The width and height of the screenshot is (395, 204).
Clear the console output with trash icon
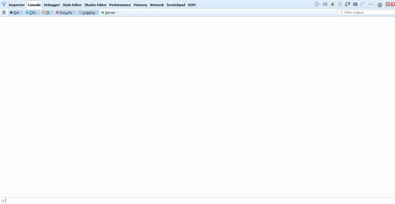click(x=4, y=12)
